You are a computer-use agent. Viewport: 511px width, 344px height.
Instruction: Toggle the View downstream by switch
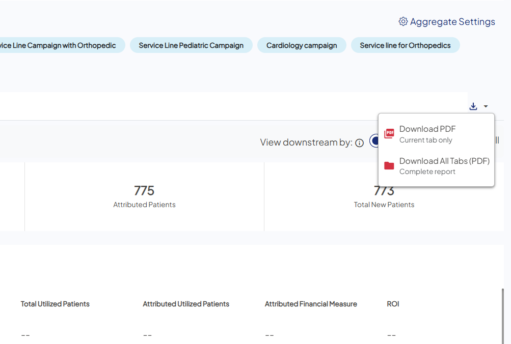[x=376, y=141]
